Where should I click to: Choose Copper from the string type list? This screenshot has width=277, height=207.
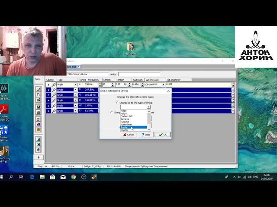pyautogui.click(x=134, y=130)
